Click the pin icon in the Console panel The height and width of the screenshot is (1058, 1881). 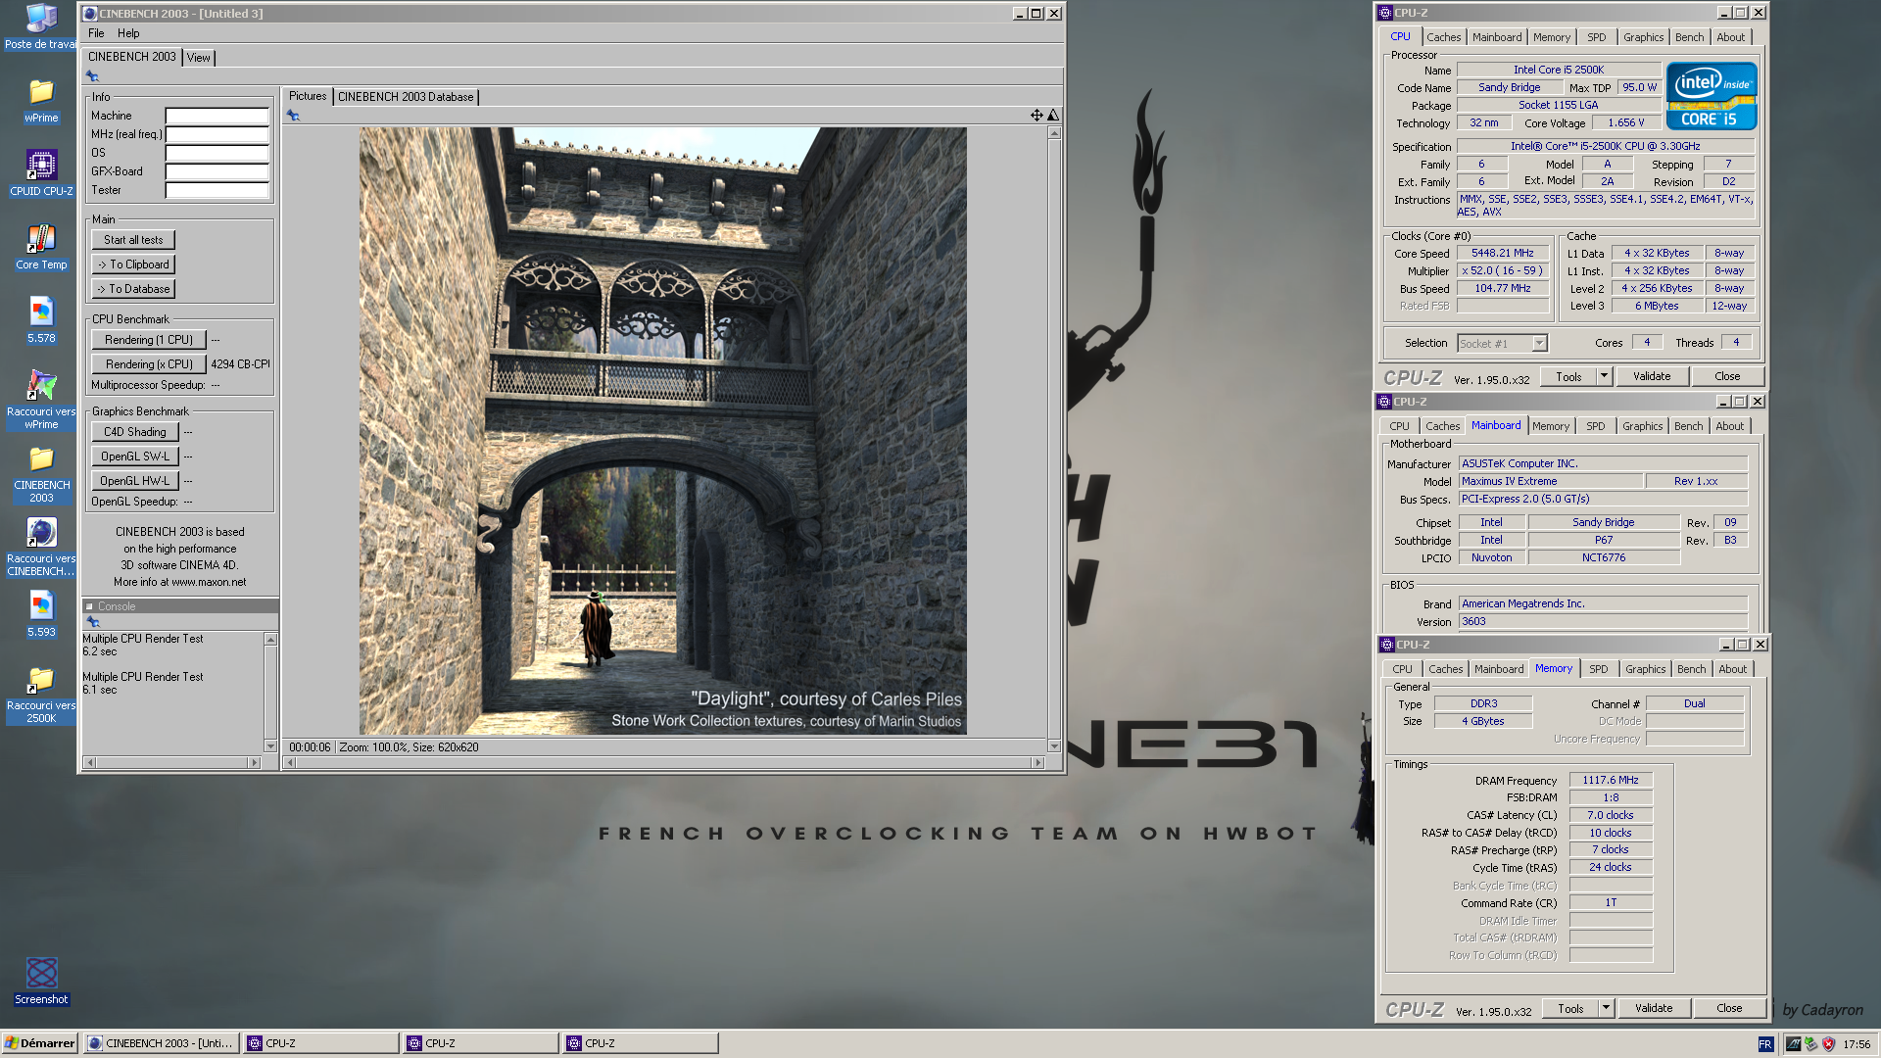coord(93,622)
